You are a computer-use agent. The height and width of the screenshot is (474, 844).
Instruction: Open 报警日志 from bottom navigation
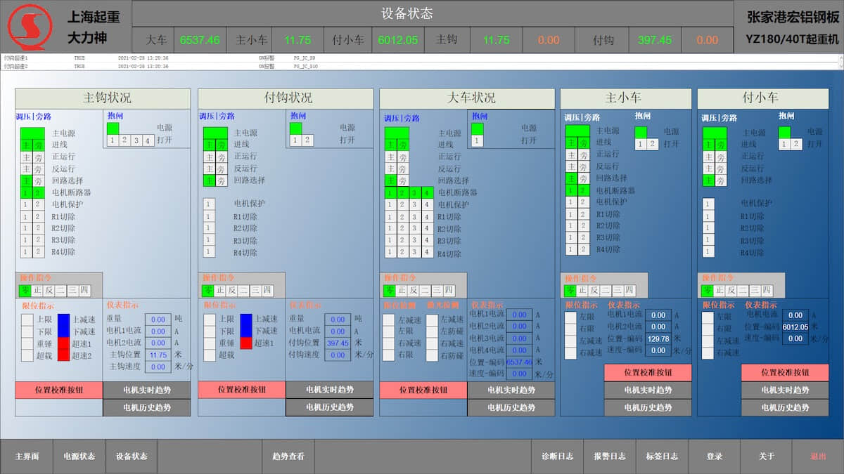click(x=610, y=456)
